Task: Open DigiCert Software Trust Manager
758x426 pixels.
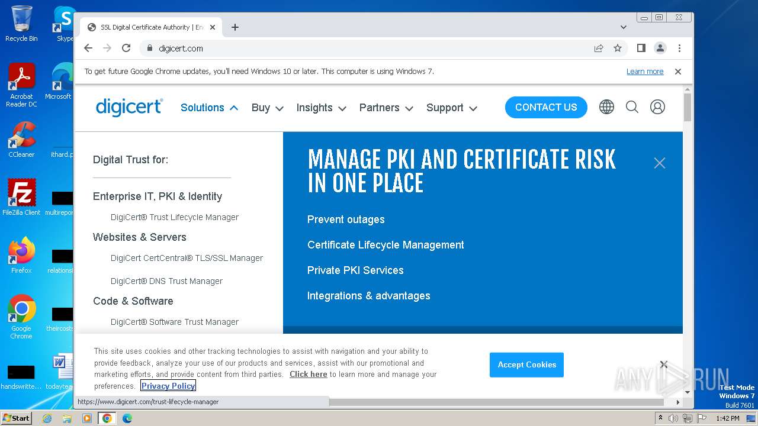Action: point(175,322)
